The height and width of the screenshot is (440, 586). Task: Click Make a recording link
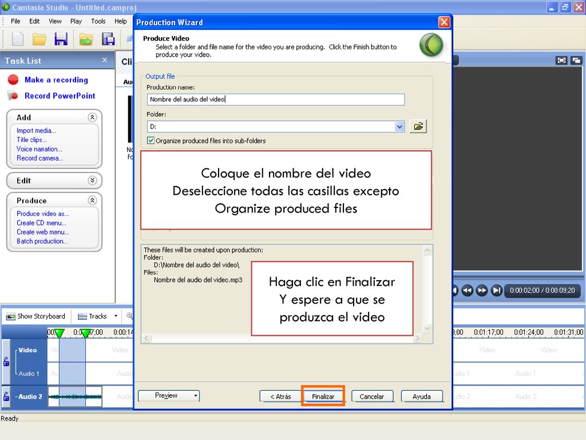(x=57, y=80)
